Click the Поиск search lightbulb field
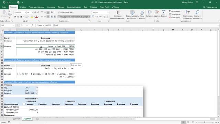Image resolution: width=220 pixels, height=124 pixels. tap(115, 7)
